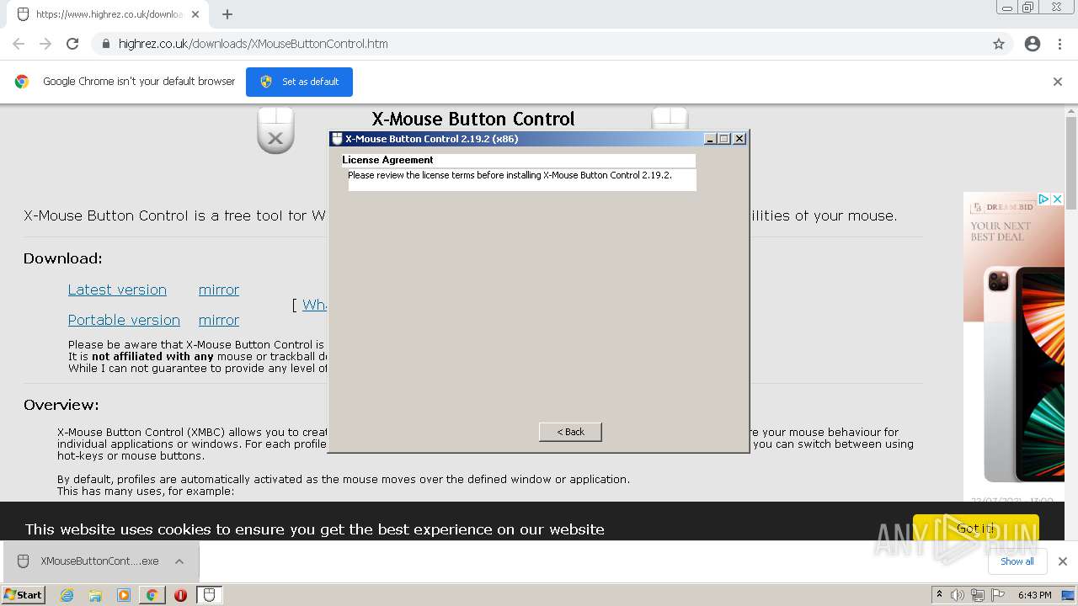Click the Back button in the installer
The height and width of the screenshot is (606, 1078).
coord(570,432)
